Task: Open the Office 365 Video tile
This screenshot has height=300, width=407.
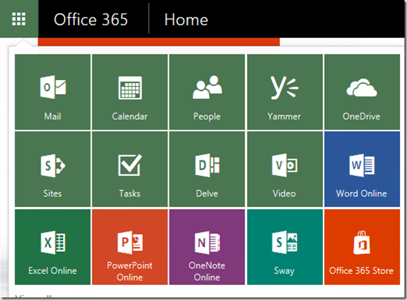Action: pyautogui.click(x=285, y=169)
